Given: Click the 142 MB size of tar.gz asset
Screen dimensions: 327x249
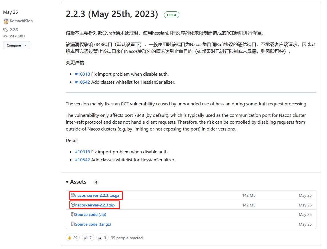Looking at the screenshot, I should pos(249,195).
